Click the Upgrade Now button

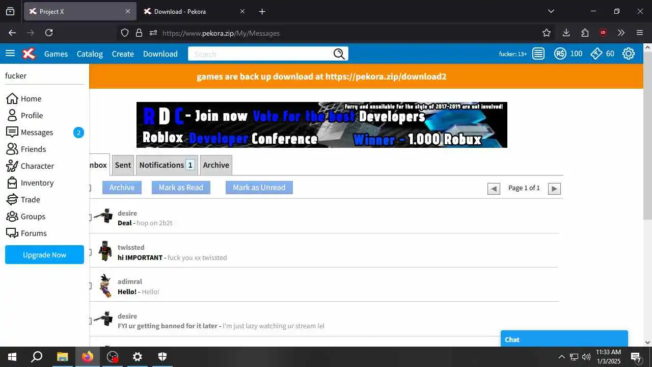44,255
